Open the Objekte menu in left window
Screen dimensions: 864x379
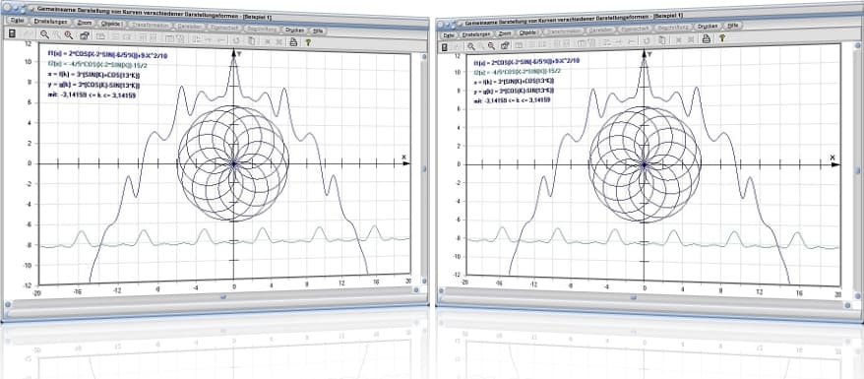tap(112, 24)
